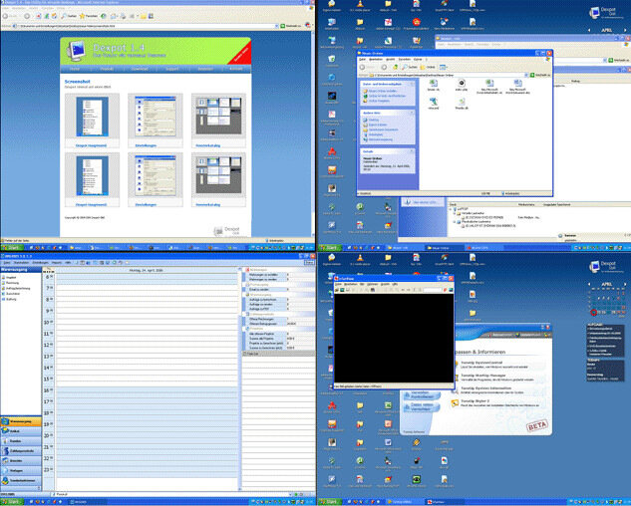
Task: Open the Download tab on Dexpot website
Action: tap(142, 69)
